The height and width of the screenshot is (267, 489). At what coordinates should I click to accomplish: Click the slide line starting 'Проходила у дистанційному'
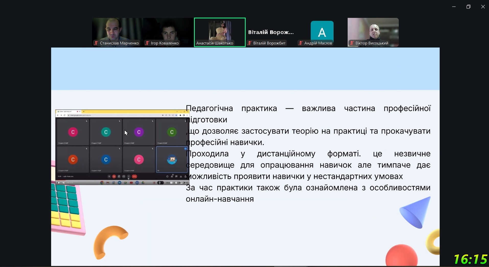point(308,154)
